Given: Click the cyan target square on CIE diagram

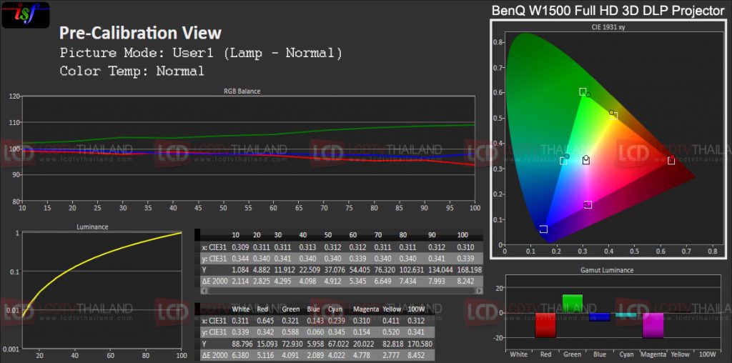Looking at the screenshot, I should click(563, 161).
